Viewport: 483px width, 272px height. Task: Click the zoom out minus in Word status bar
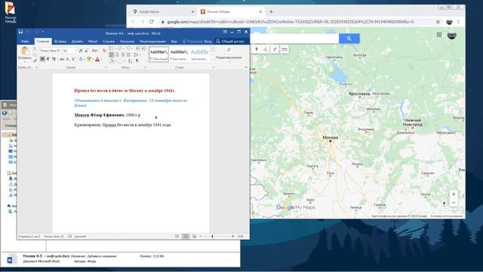point(201,236)
